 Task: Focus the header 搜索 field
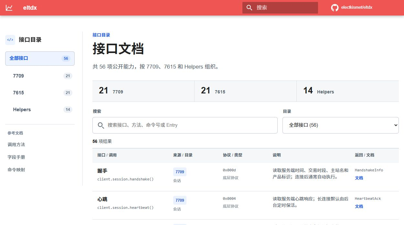(x=280, y=8)
